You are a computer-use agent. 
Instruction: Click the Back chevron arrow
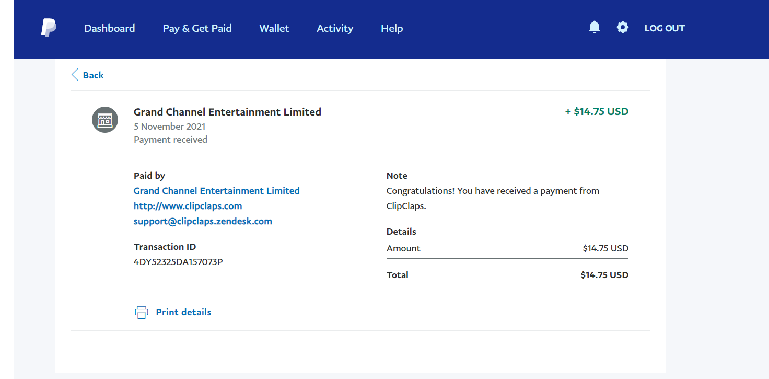(75, 75)
